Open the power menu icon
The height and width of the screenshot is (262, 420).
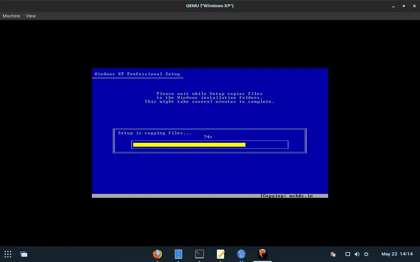[x=366, y=254]
